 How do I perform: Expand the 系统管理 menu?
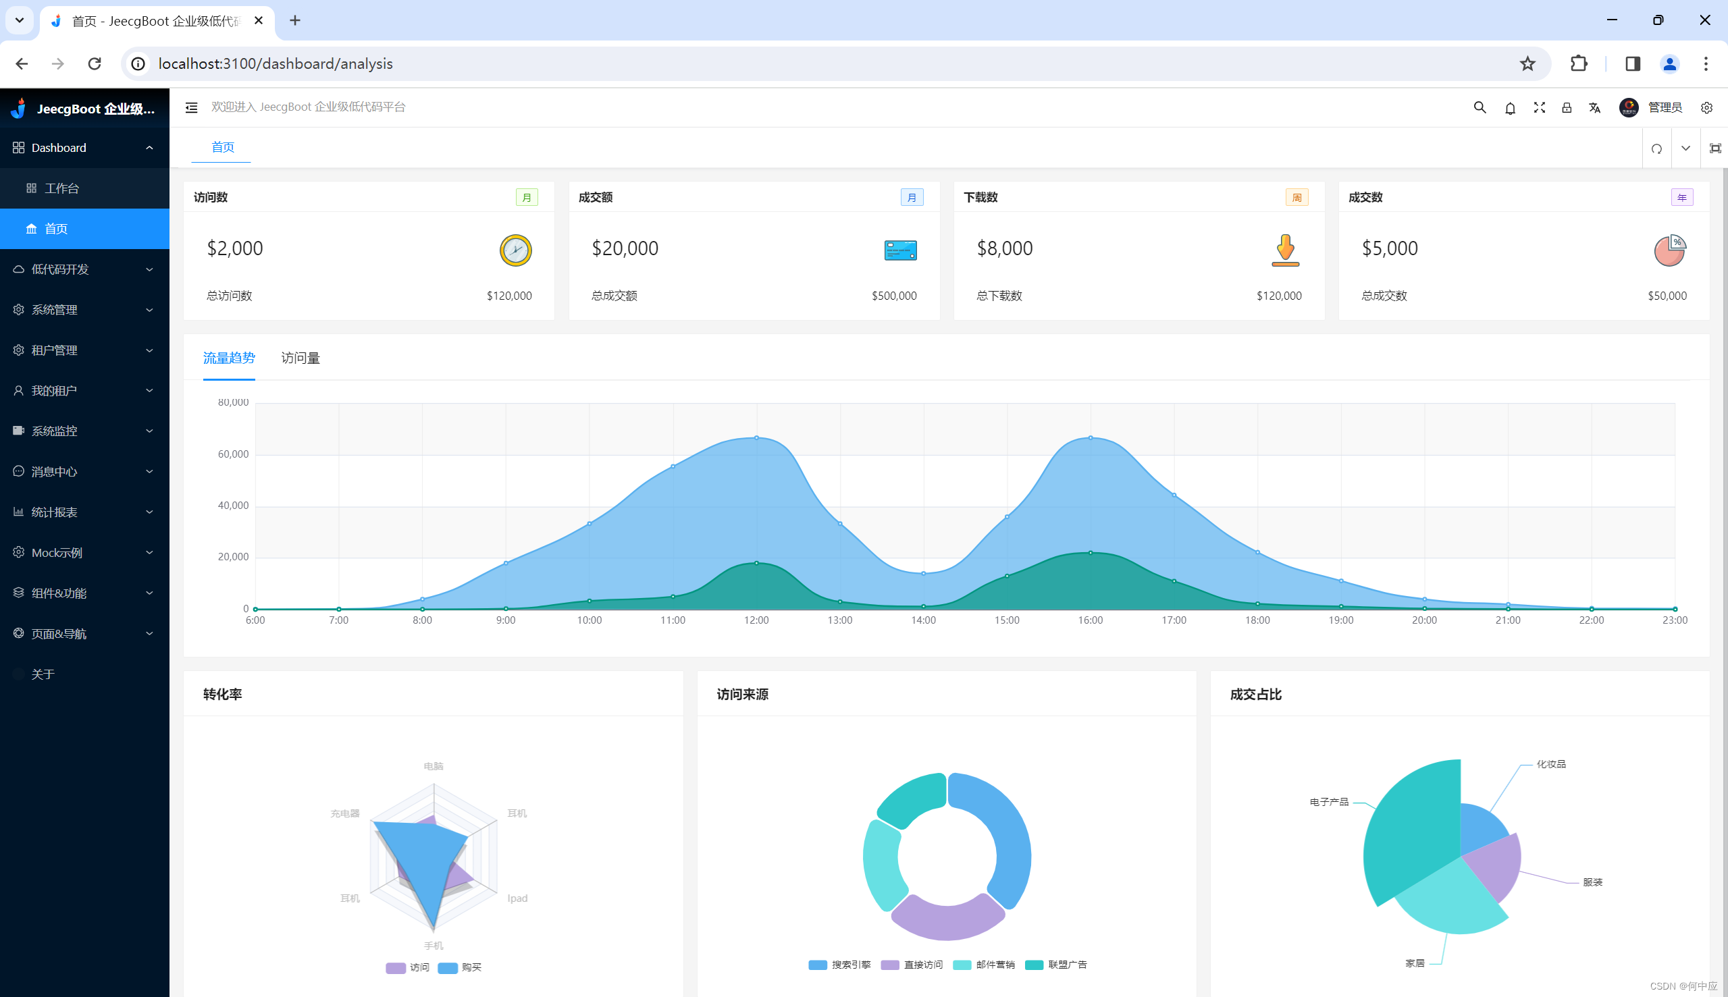[84, 310]
